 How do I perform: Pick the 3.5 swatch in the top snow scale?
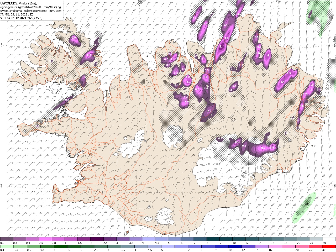click(136, 239)
